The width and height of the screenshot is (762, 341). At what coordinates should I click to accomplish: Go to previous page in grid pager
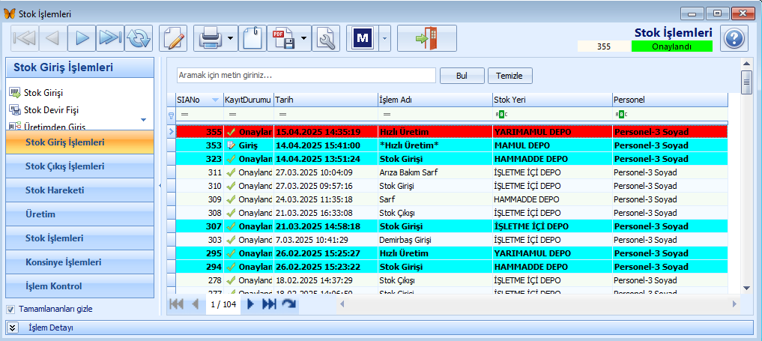[x=196, y=304]
